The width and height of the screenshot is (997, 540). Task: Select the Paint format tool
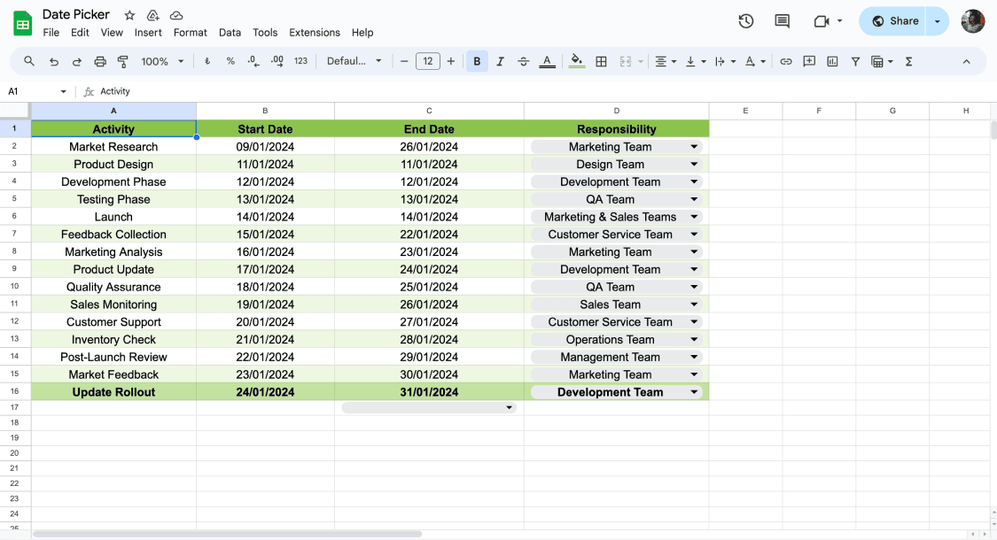[123, 61]
